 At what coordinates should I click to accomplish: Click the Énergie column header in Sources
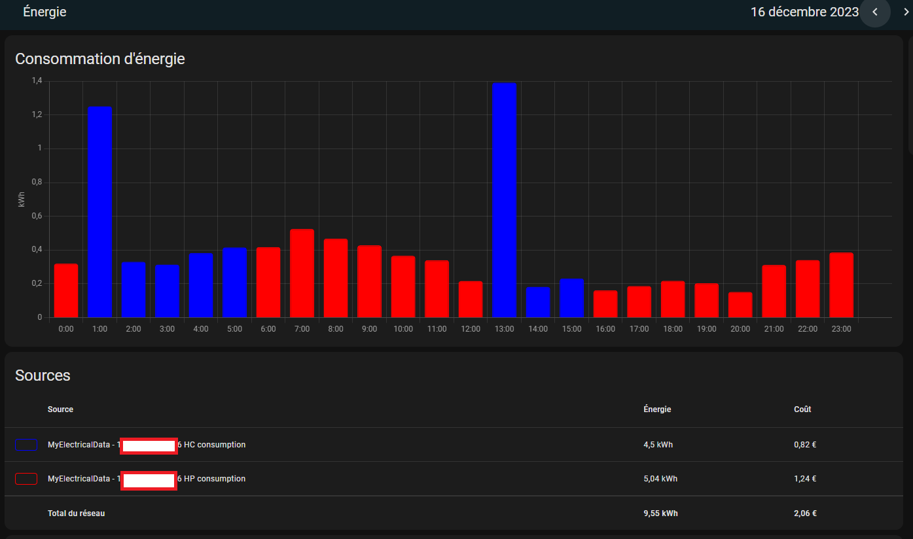click(x=657, y=409)
